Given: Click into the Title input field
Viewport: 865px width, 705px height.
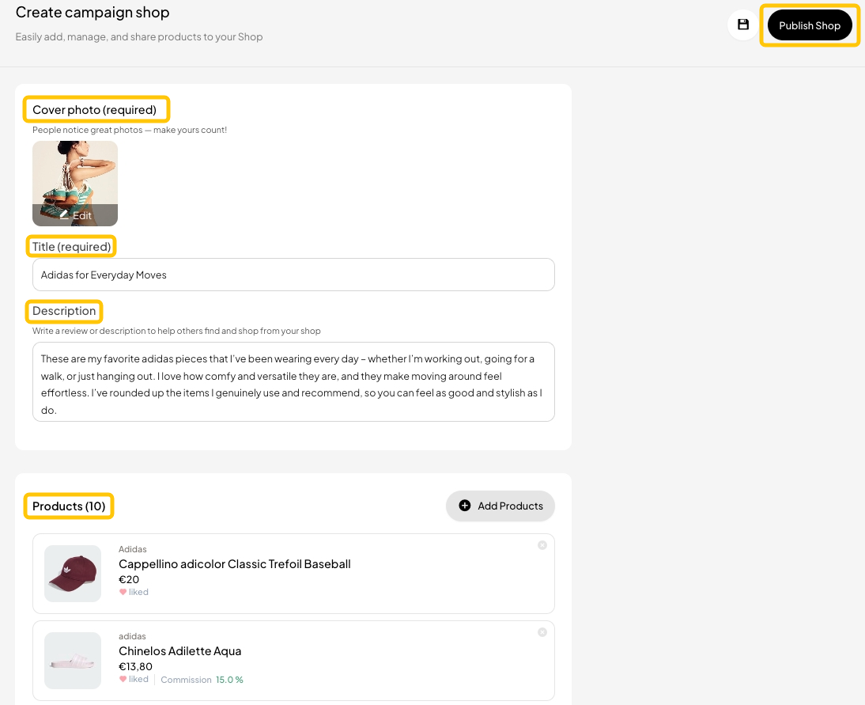Looking at the screenshot, I should coord(293,275).
